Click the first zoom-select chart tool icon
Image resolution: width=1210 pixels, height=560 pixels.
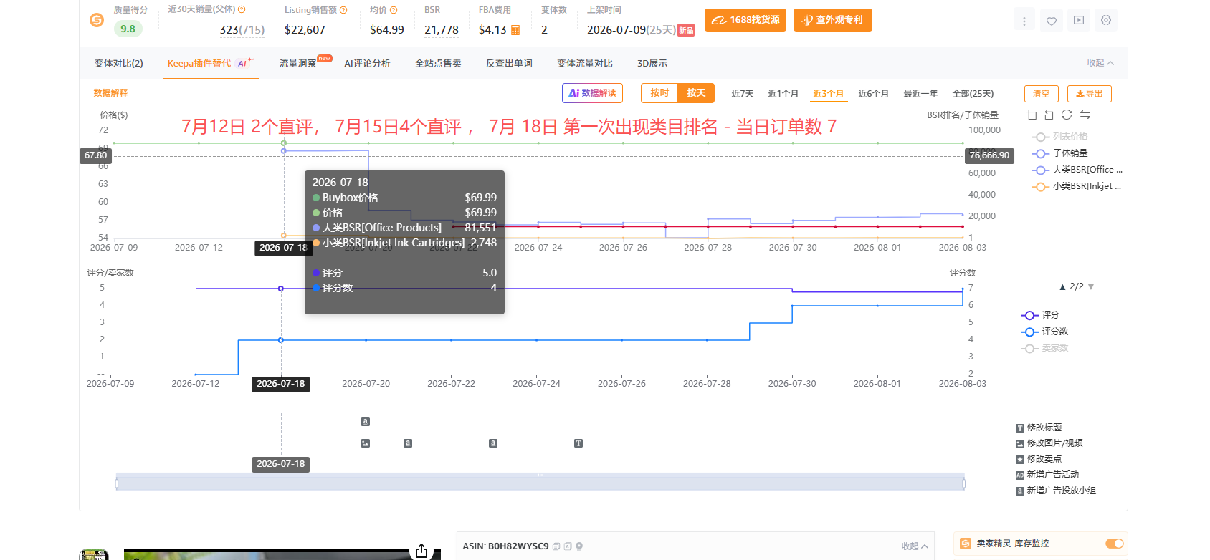click(1032, 115)
